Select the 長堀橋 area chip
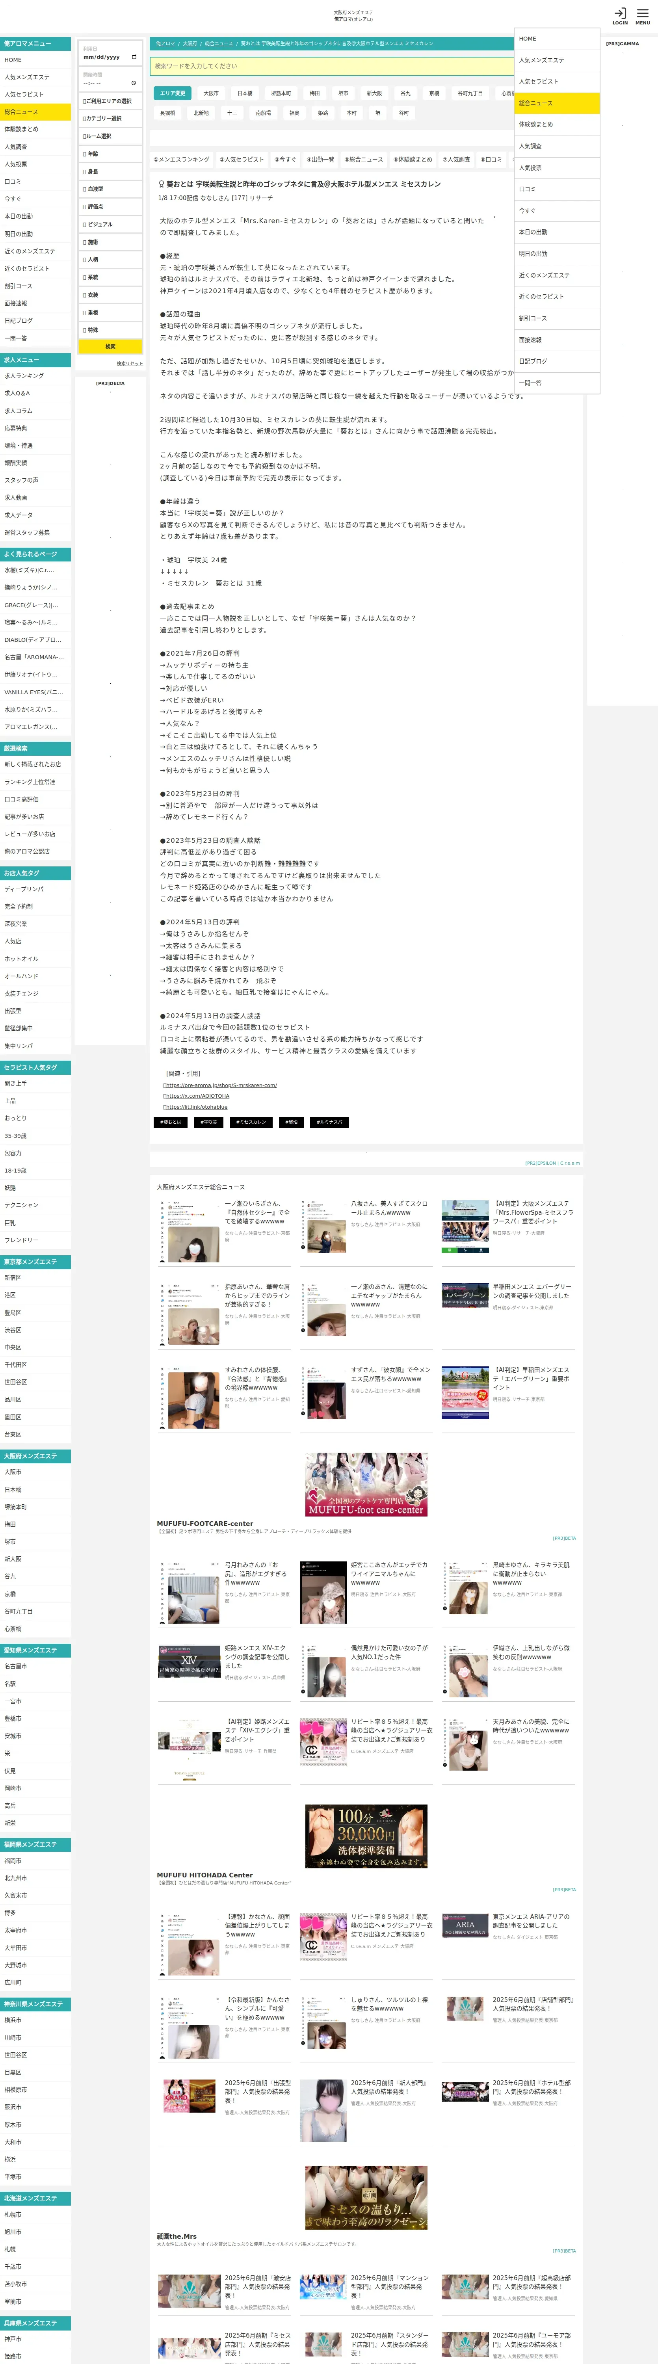This screenshot has width=658, height=2364. (x=167, y=113)
